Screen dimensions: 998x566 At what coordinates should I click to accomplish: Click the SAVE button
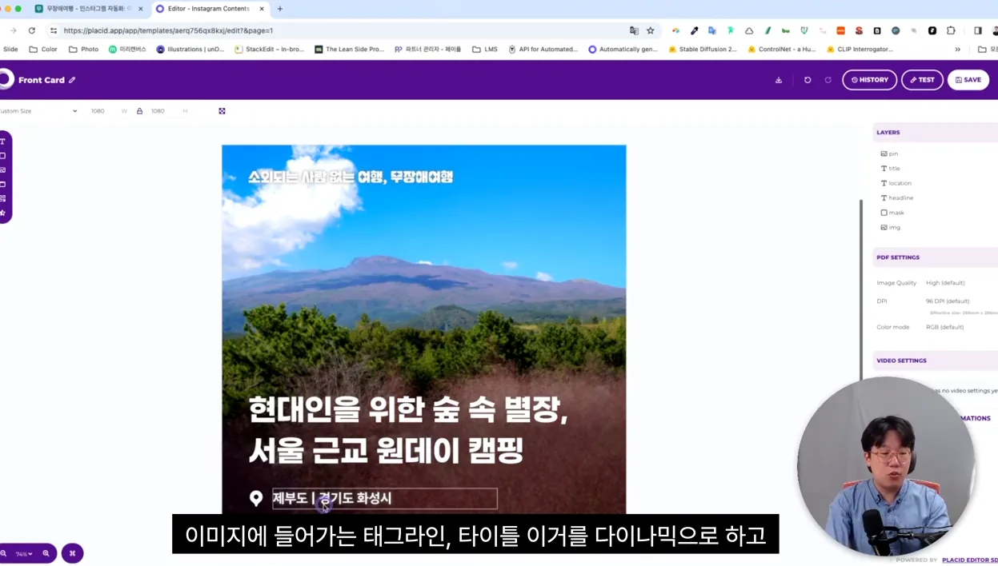968,80
